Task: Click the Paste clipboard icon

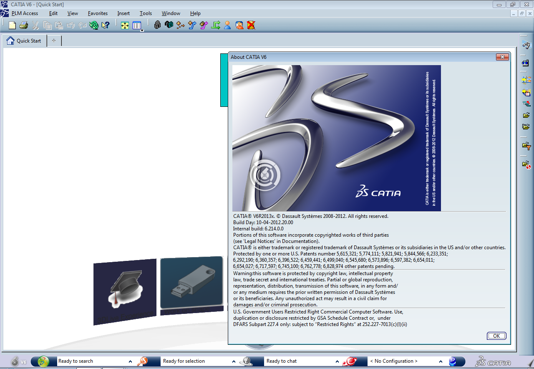Action: point(59,25)
